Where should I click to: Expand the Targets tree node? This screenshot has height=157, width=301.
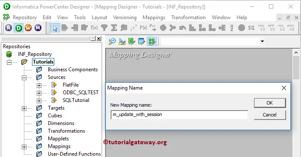tap(24, 108)
